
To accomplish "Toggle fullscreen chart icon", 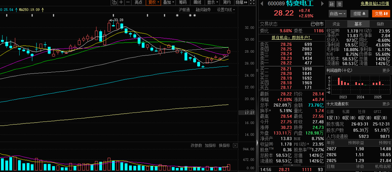I will tap(252, 2).
